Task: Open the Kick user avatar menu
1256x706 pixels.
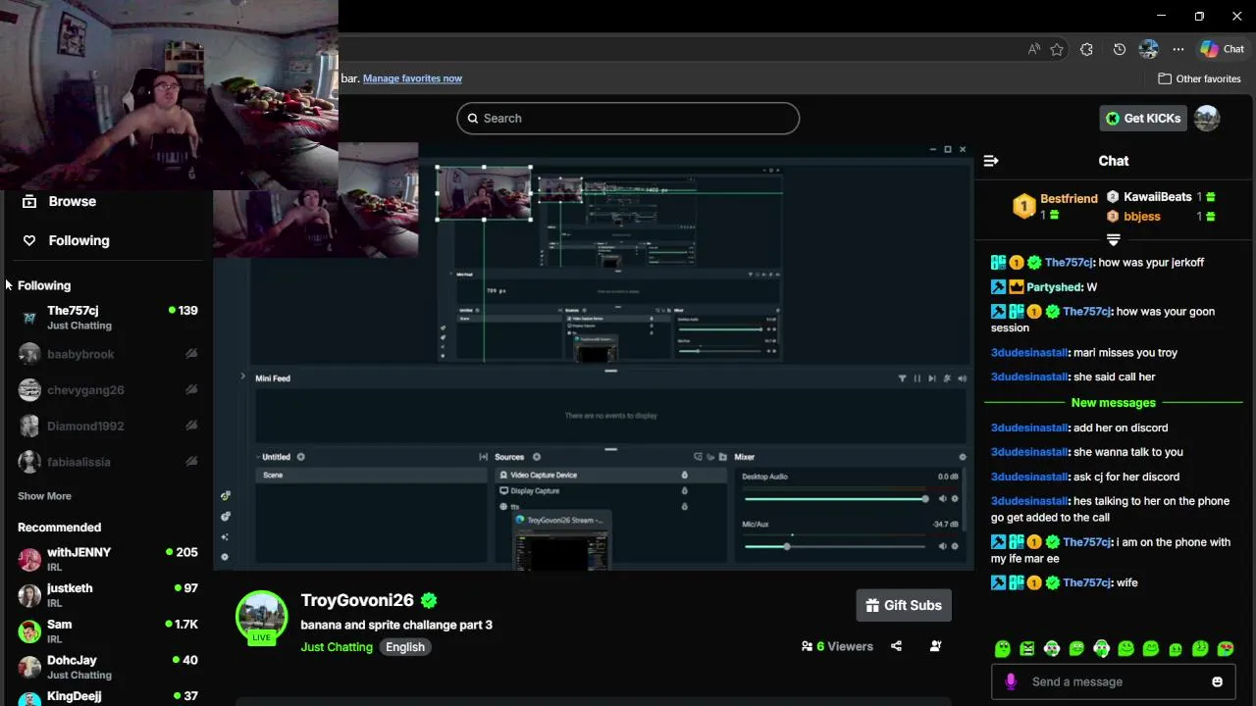Action: [1207, 118]
